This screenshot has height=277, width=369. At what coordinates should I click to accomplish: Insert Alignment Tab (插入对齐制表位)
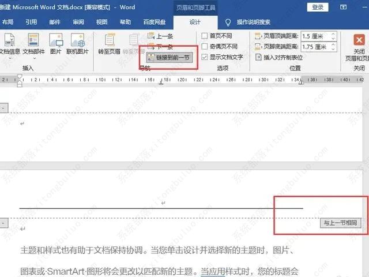279,58
